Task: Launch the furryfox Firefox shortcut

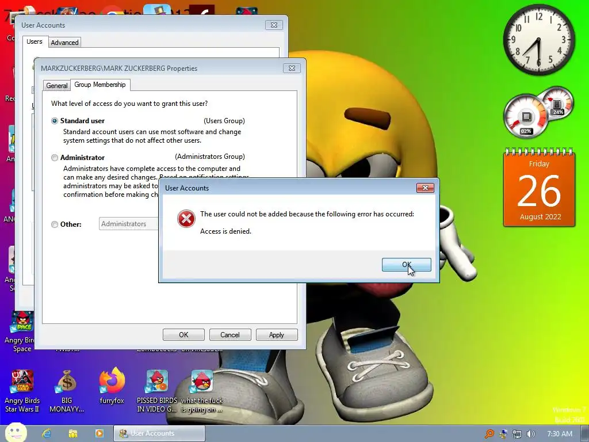Action: pos(112,386)
